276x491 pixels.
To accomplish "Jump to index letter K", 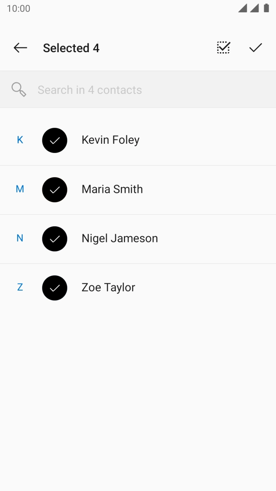I will point(20,140).
